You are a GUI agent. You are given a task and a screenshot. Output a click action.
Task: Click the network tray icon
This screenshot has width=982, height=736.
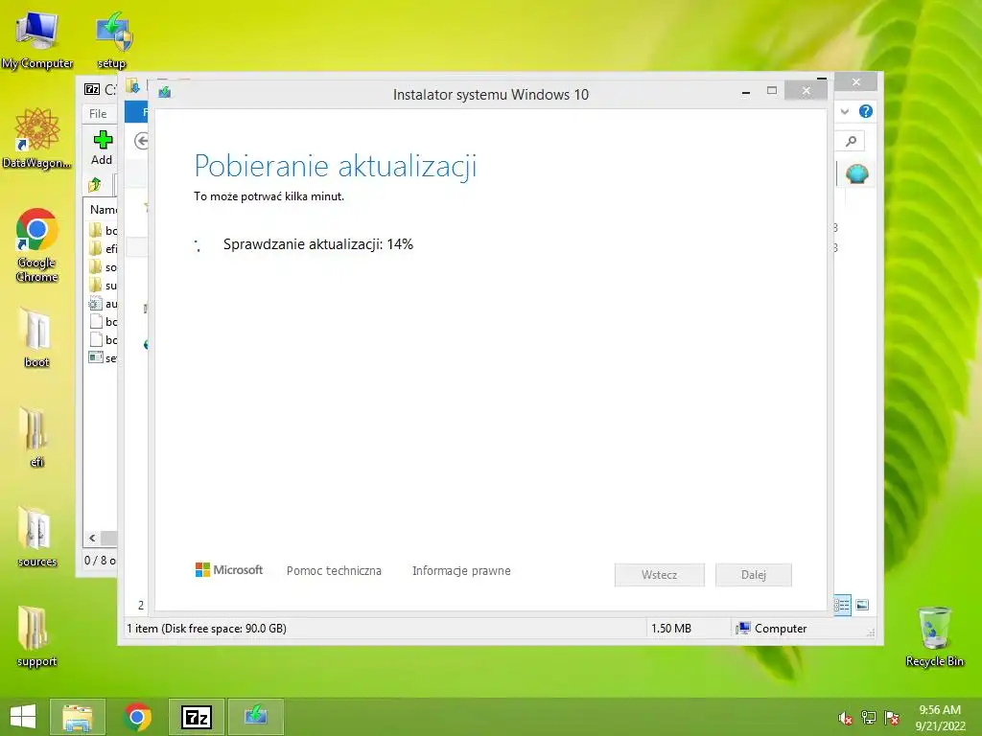tap(869, 718)
